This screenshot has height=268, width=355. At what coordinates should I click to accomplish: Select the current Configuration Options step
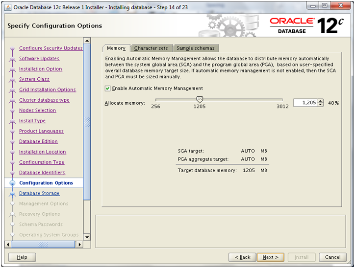coord(46,183)
